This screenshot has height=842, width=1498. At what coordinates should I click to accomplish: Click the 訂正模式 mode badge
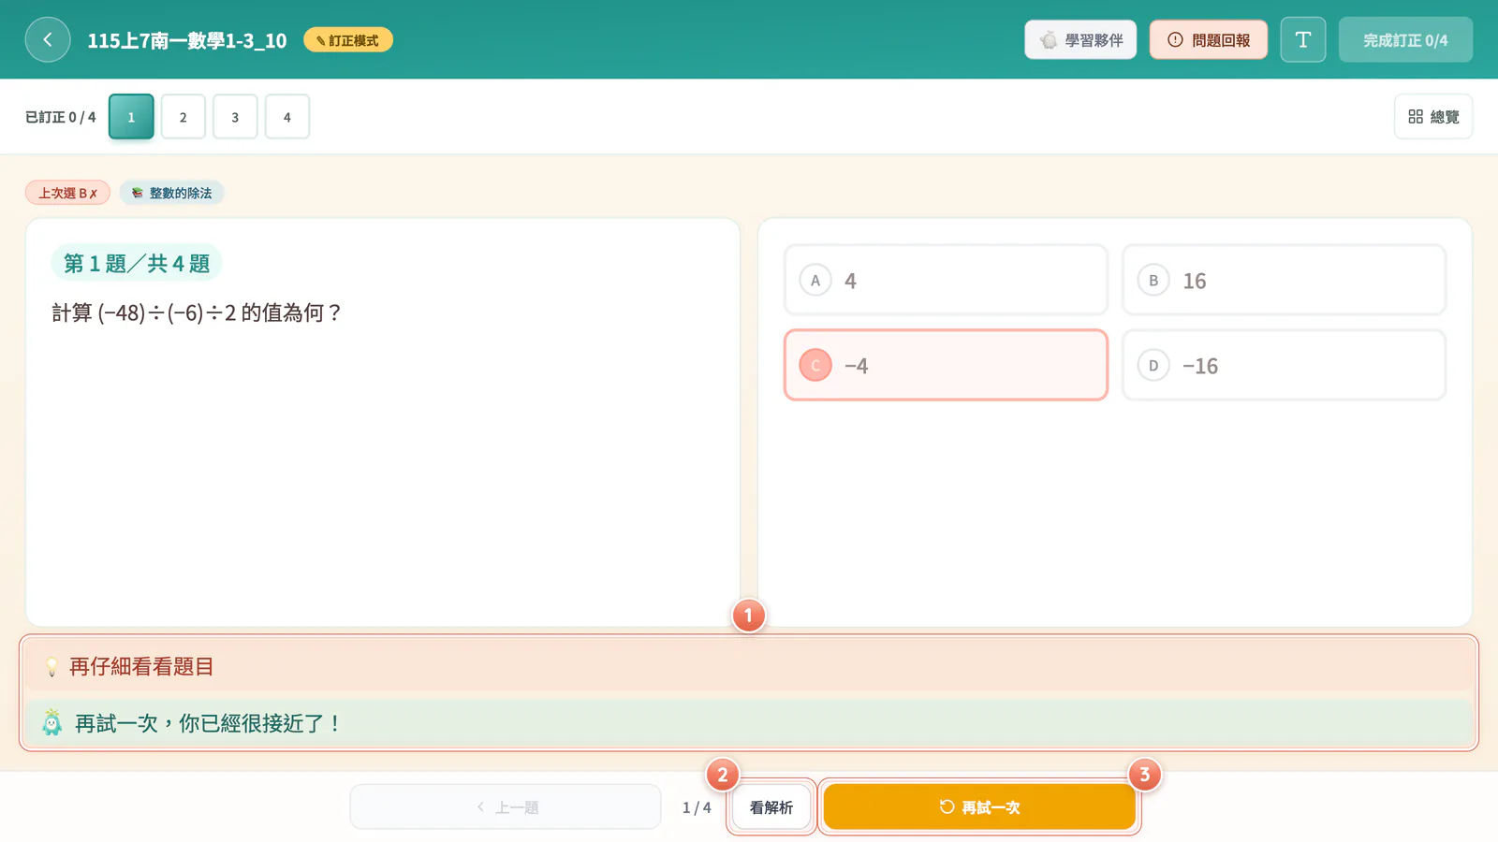[x=348, y=40]
